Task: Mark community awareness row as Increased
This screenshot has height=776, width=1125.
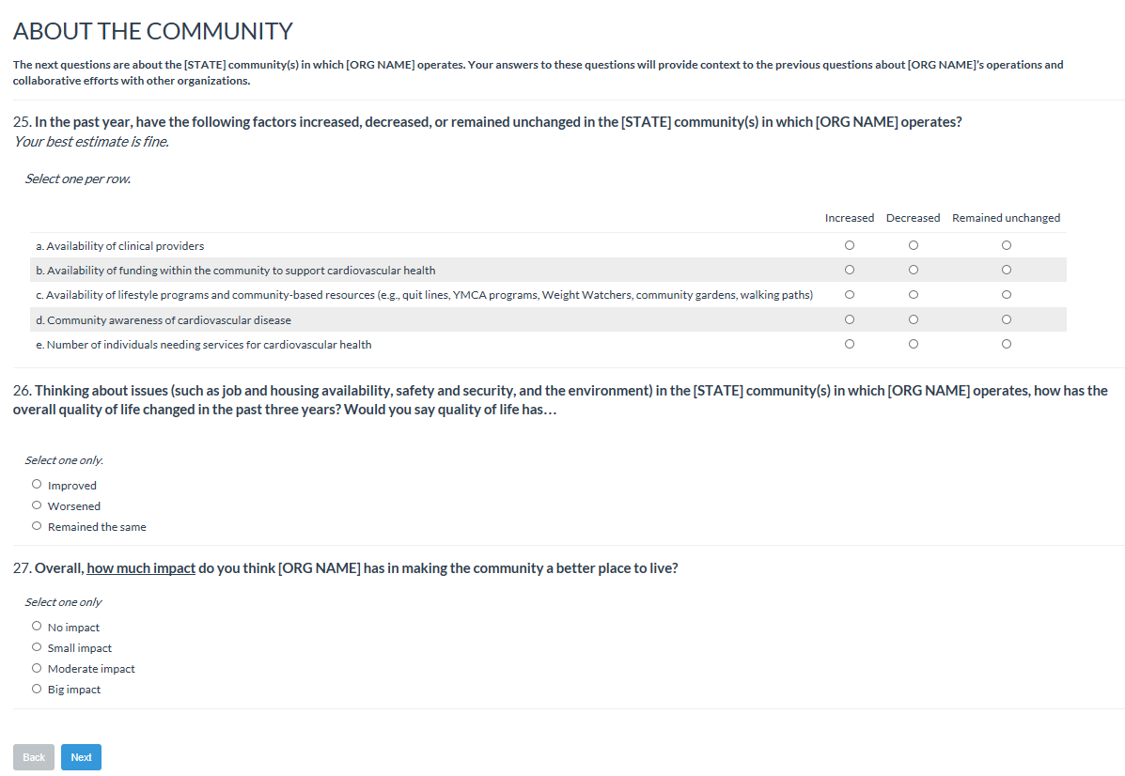Action: (x=850, y=319)
